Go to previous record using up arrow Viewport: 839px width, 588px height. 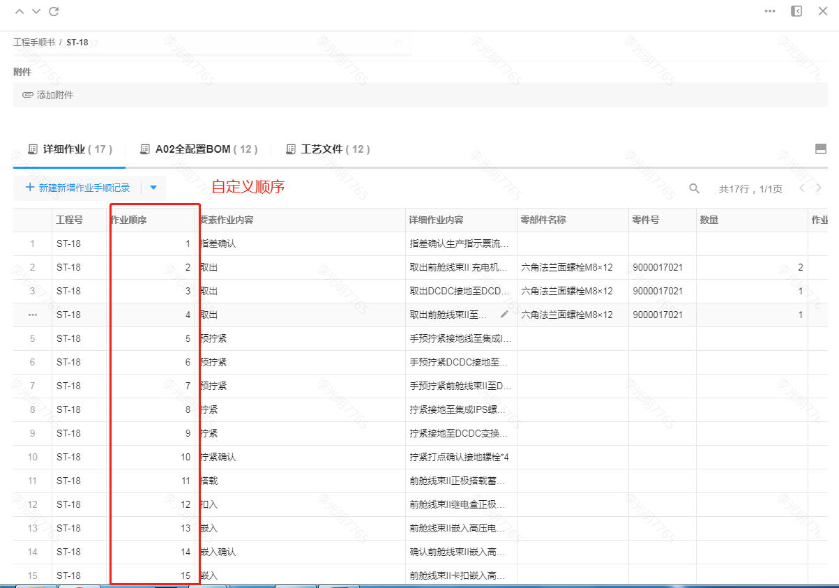click(x=20, y=11)
